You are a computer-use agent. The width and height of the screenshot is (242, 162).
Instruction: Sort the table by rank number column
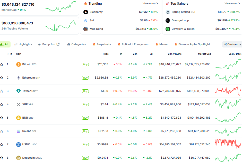coord(11,54)
